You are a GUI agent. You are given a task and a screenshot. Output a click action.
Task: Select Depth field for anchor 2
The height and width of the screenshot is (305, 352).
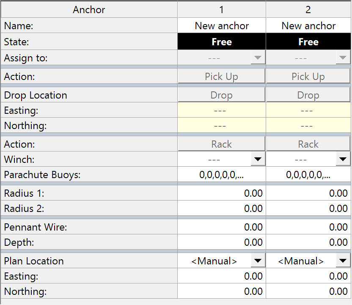click(308, 242)
